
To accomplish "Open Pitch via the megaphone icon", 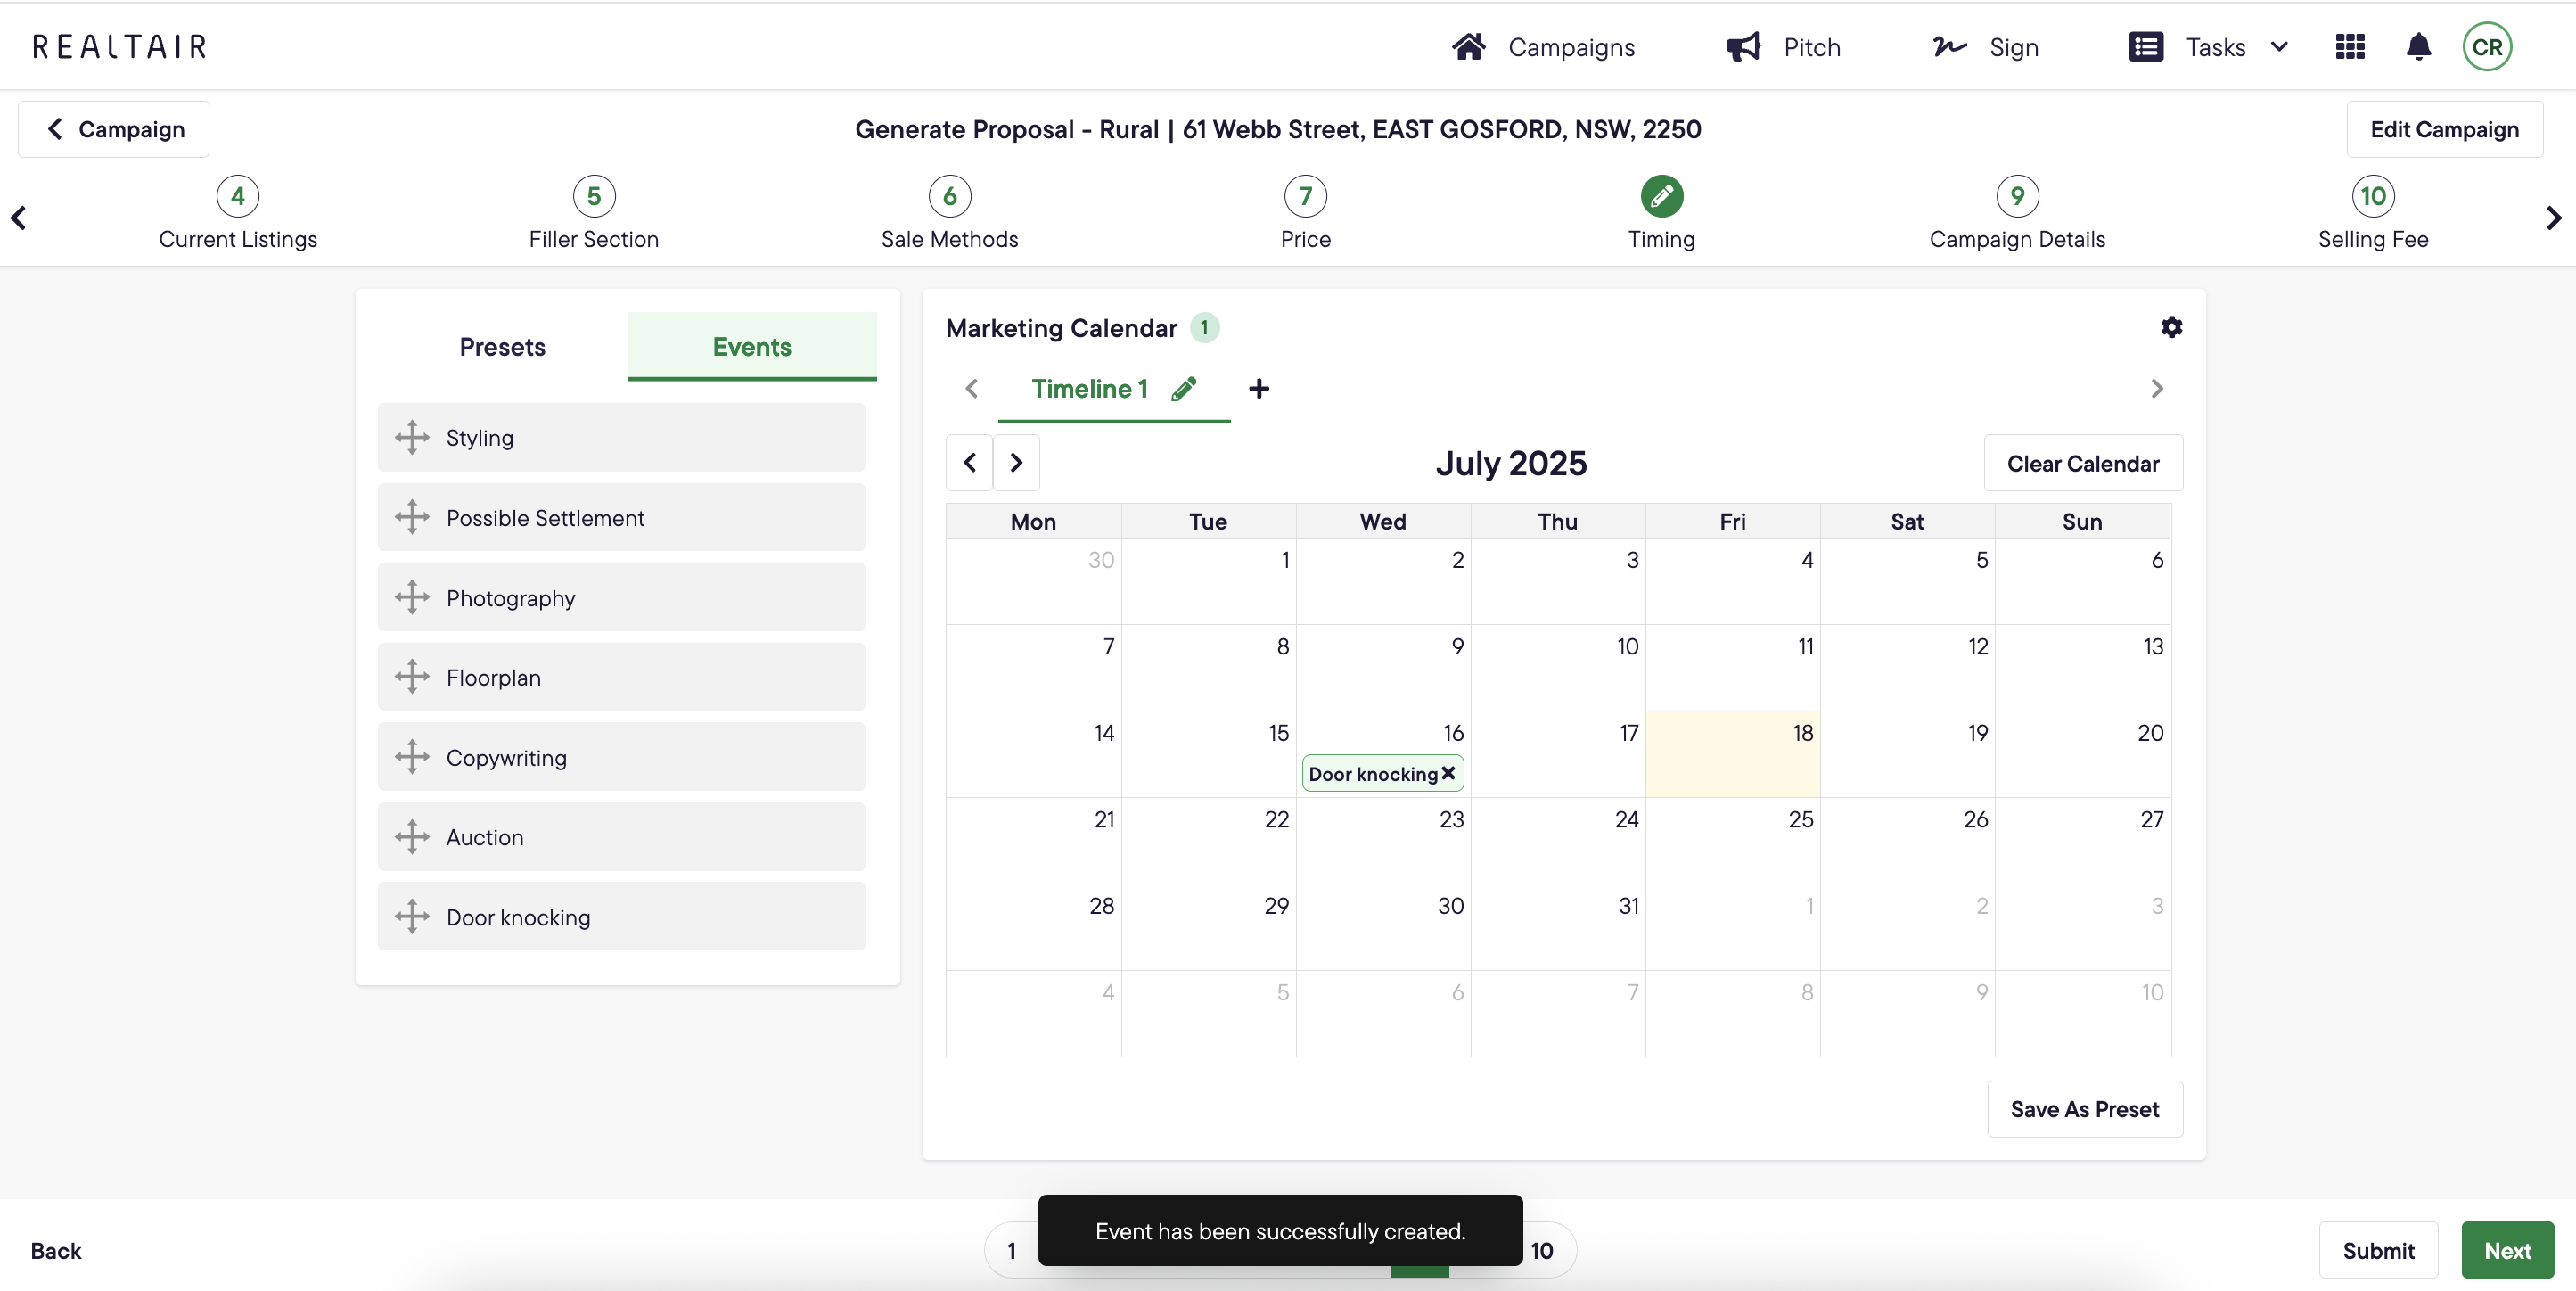I will (1743, 47).
